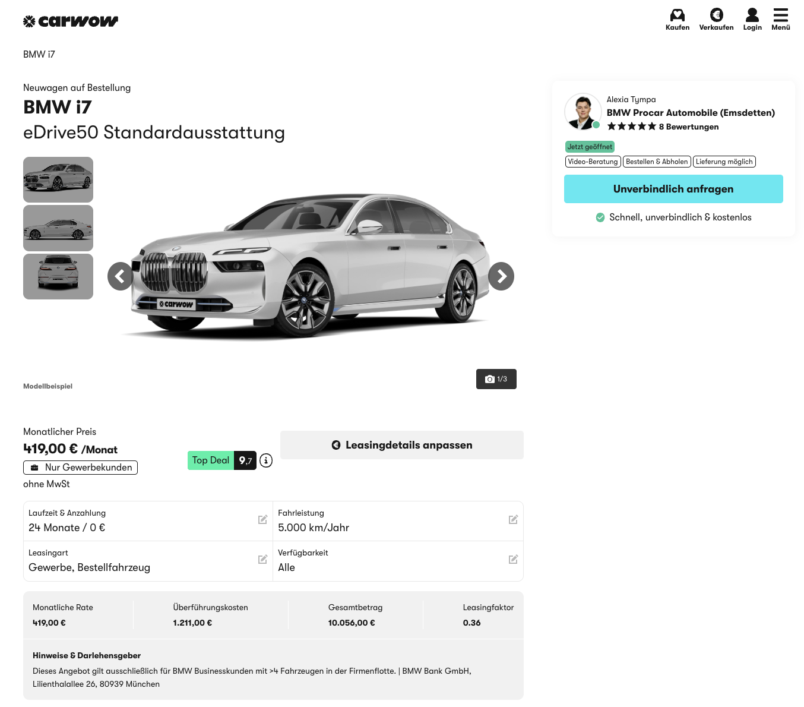This screenshot has width=804, height=707.
Task: Edit the Fahrleistung setting
Action: [x=513, y=520]
